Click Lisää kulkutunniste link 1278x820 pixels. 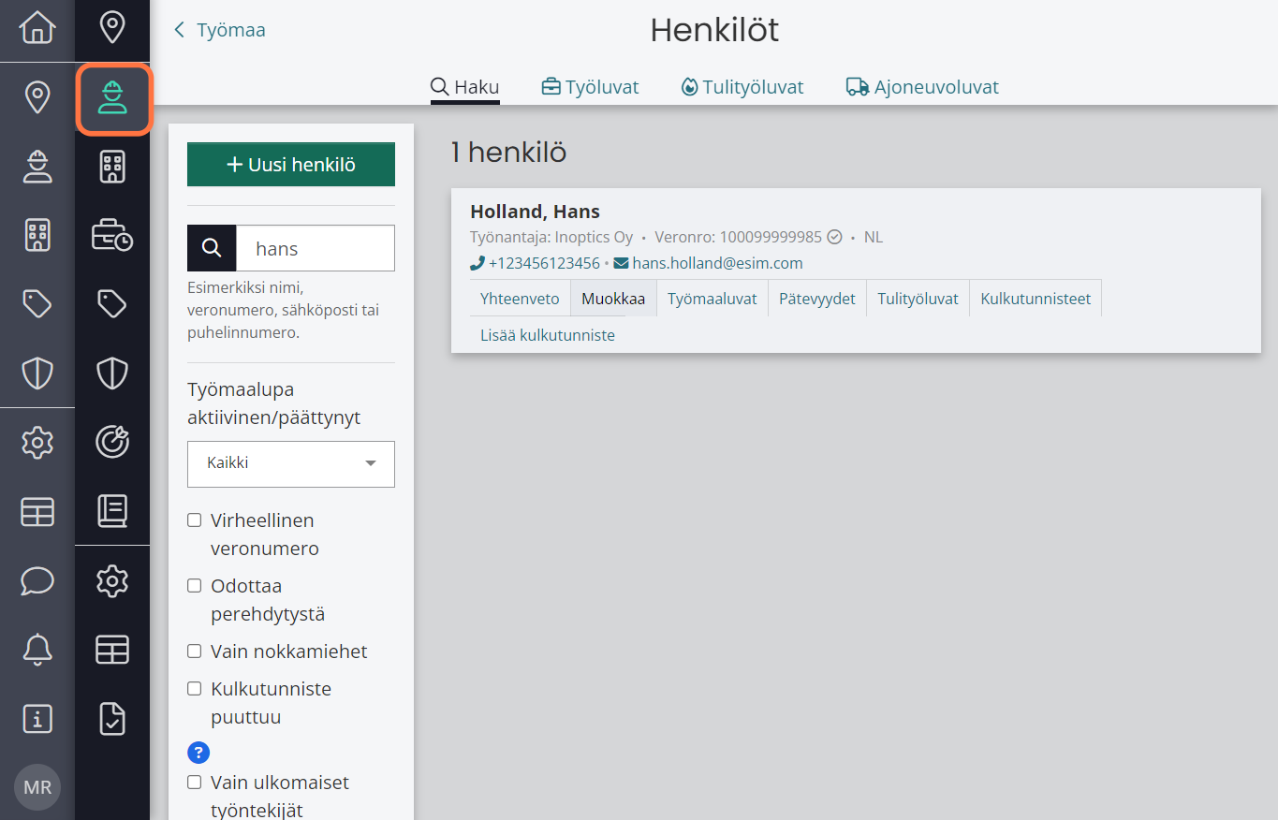(548, 335)
